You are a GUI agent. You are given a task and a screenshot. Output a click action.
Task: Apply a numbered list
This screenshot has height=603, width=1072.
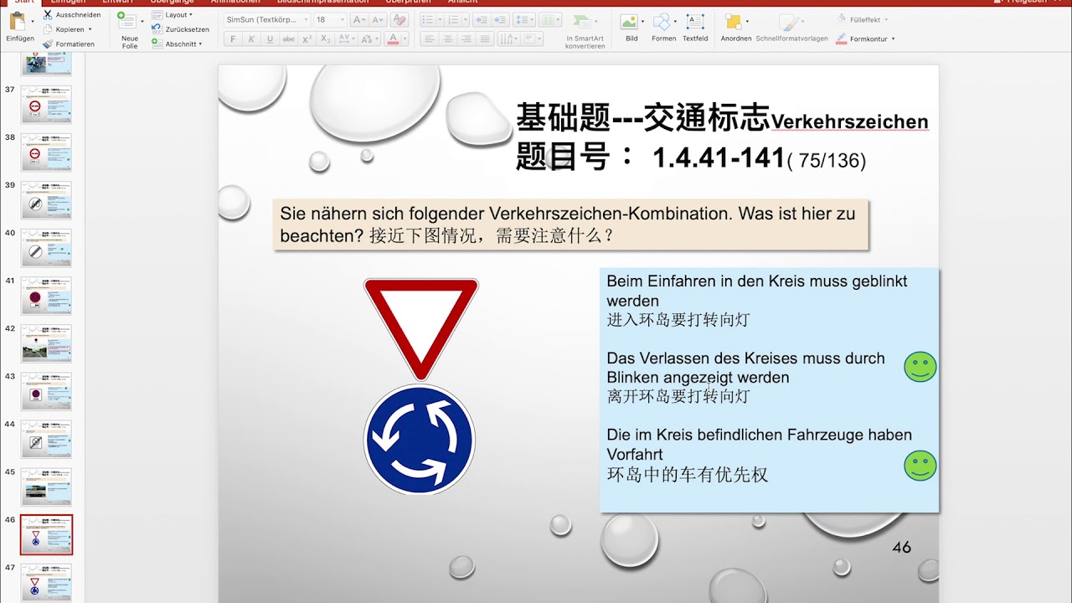453,19
